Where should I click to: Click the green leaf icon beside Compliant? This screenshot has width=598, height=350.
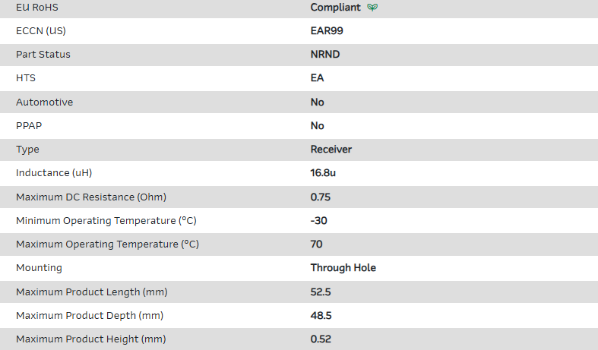(x=372, y=8)
